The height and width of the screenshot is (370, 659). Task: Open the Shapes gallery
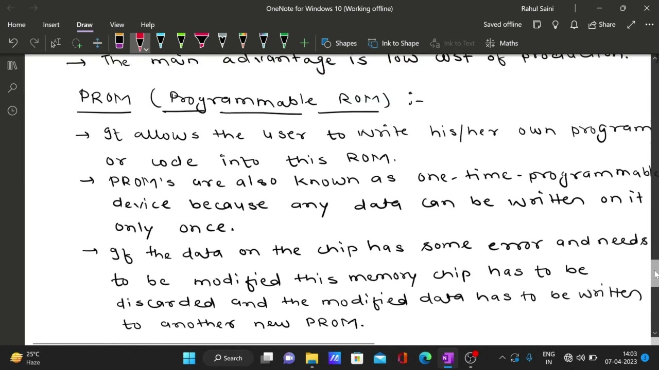coord(339,43)
